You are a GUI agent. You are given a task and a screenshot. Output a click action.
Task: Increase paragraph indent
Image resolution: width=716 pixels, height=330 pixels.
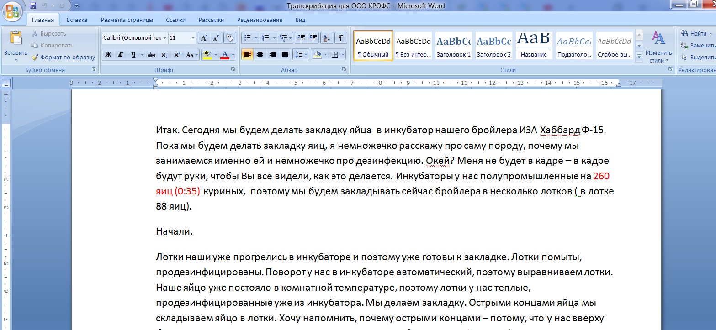313,38
